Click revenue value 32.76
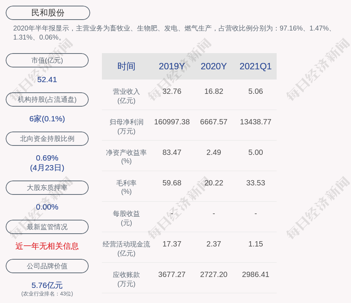The image size is (351, 303). tap(172, 92)
